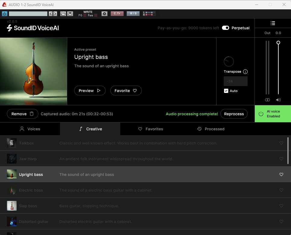291x235 pixels.
Task: Click the transpose value field showing -24
Action: [x=236, y=81]
